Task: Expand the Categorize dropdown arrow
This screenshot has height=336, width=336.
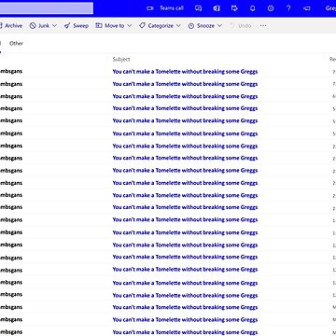Action: [x=178, y=26]
